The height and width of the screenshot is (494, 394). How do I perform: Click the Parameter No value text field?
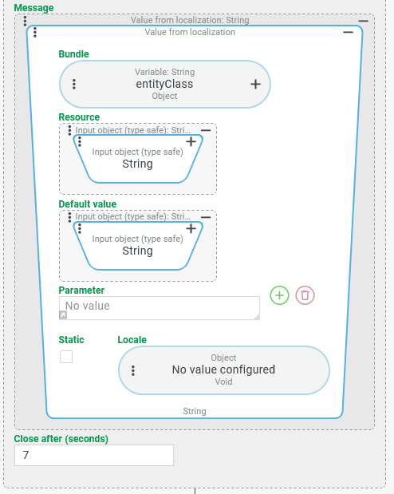click(x=160, y=308)
